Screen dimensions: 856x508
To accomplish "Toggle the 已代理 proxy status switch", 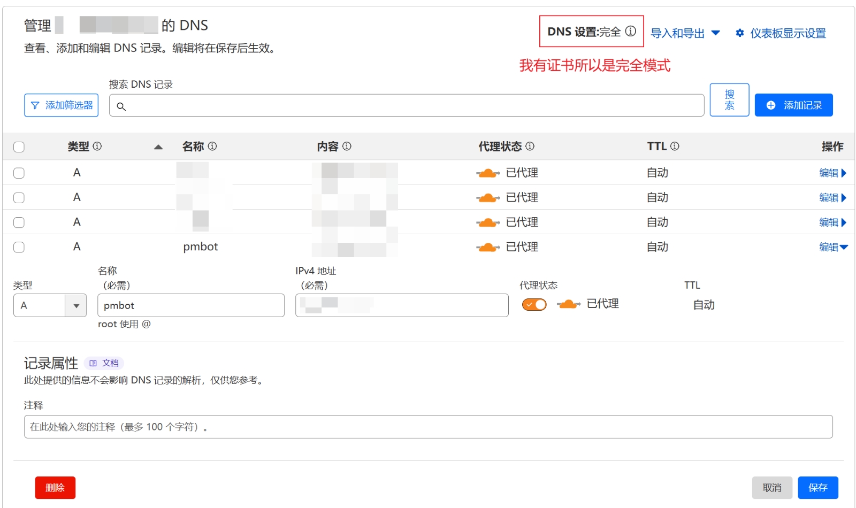I will pos(534,304).
